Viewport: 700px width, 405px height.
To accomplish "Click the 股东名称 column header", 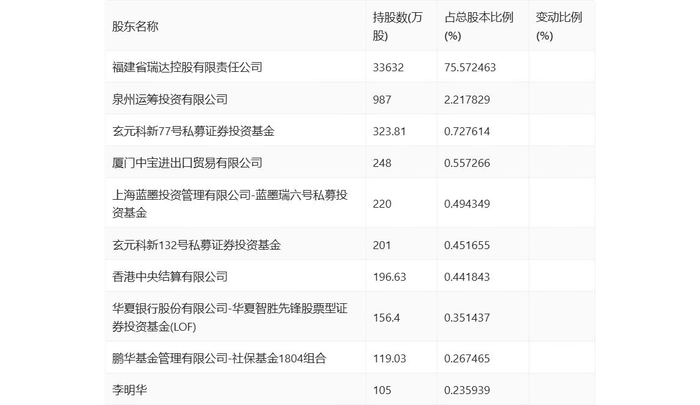I will [x=135, y=26].
